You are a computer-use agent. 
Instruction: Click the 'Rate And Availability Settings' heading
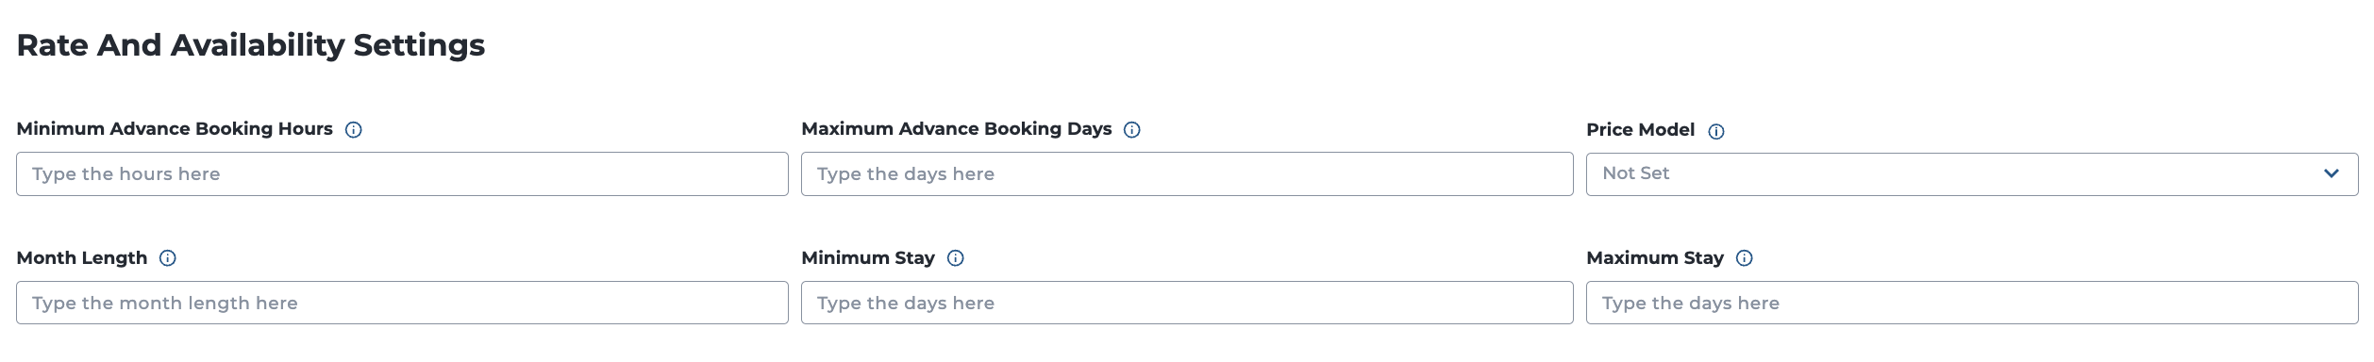(x=251, y=45)
